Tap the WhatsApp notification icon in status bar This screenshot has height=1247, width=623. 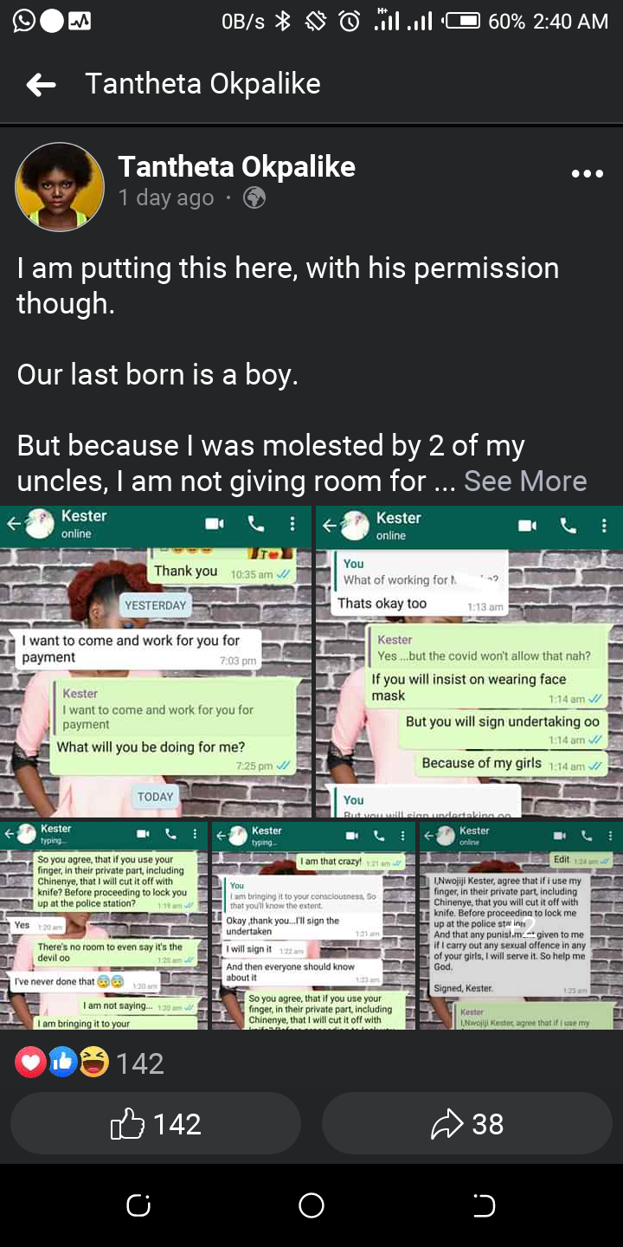24,21
